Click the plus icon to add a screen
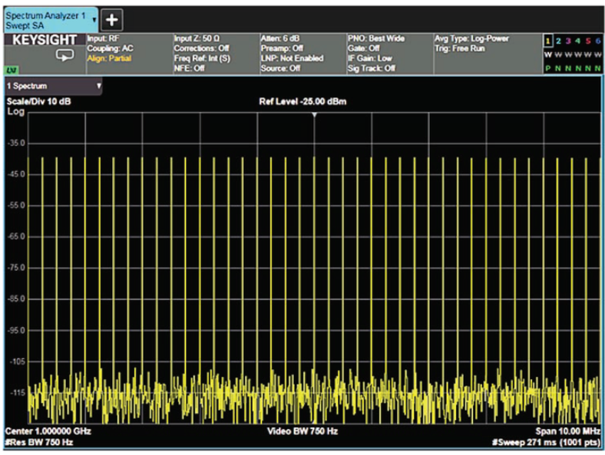This screenshot has width=605, height=455. [x=112, y=19]
